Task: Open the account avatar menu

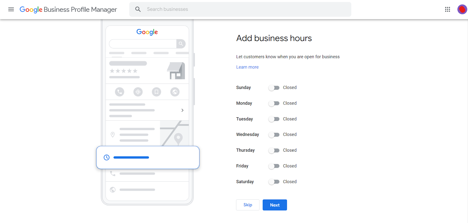Action: coord(462,9)
